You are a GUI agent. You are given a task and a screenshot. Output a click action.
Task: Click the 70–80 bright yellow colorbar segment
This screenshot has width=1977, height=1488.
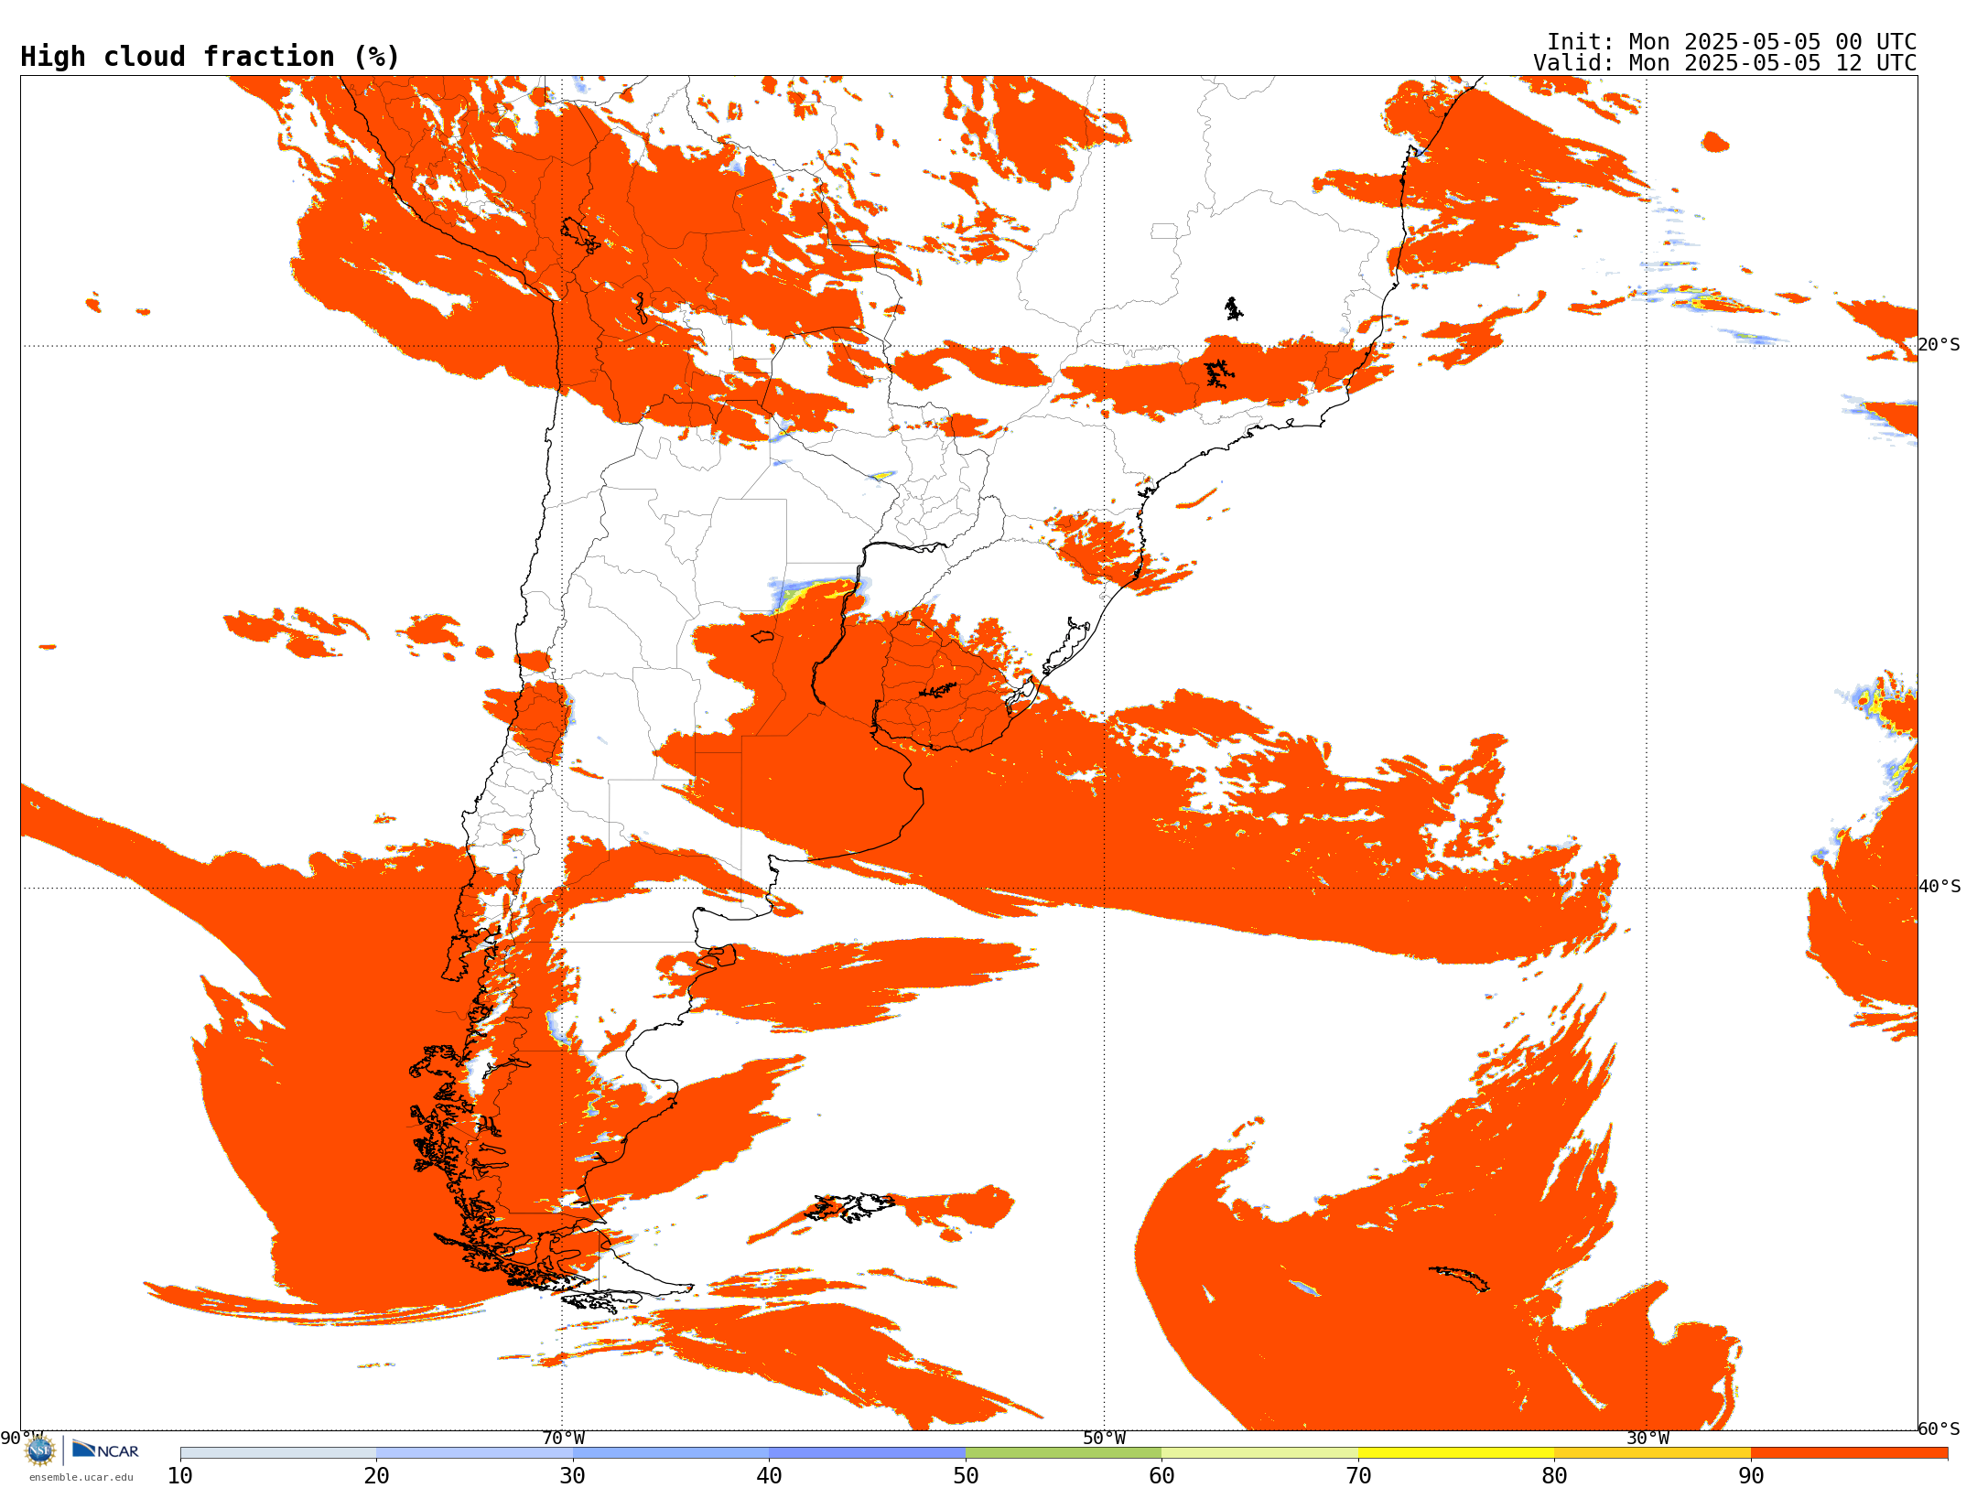pyautogui.click(x=1456, y=1453)
